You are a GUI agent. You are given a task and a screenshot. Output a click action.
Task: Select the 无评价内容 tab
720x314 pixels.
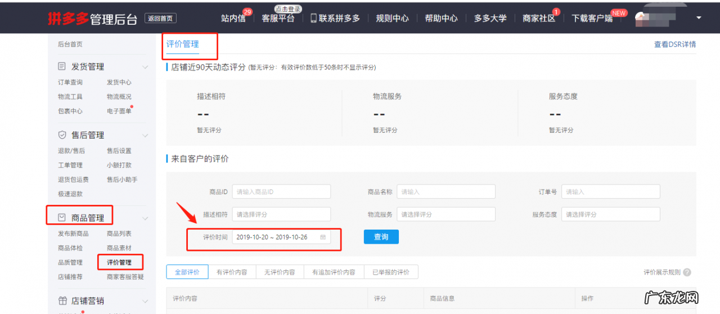pos(280,272)
